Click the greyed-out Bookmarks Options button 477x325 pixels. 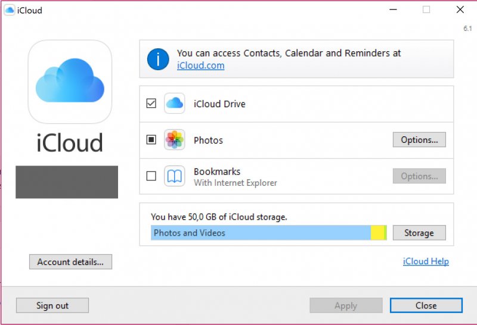[x=419, y=176]
